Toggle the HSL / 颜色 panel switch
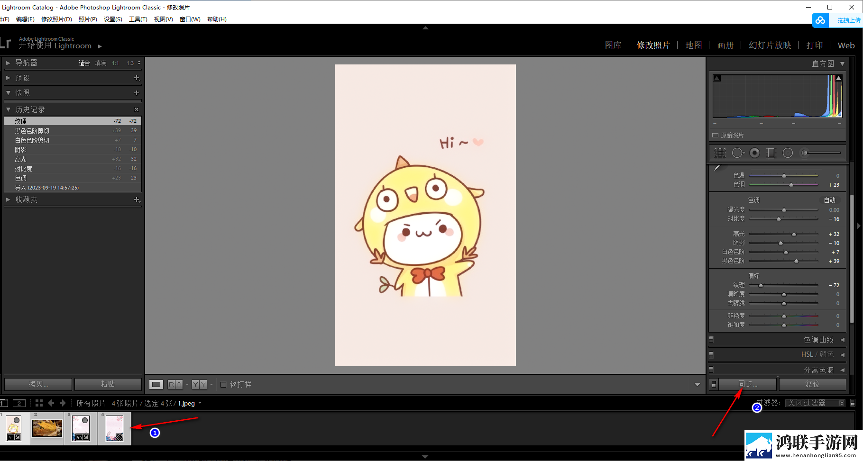The image size is (863, 461). pyautogui.click(x=711, y=354)
